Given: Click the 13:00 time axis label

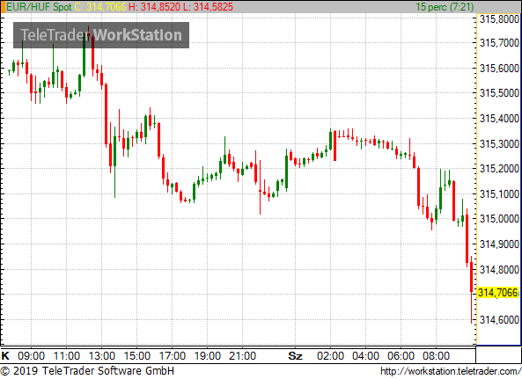Looking at the screenshot, I should click(x=102, y=356).
